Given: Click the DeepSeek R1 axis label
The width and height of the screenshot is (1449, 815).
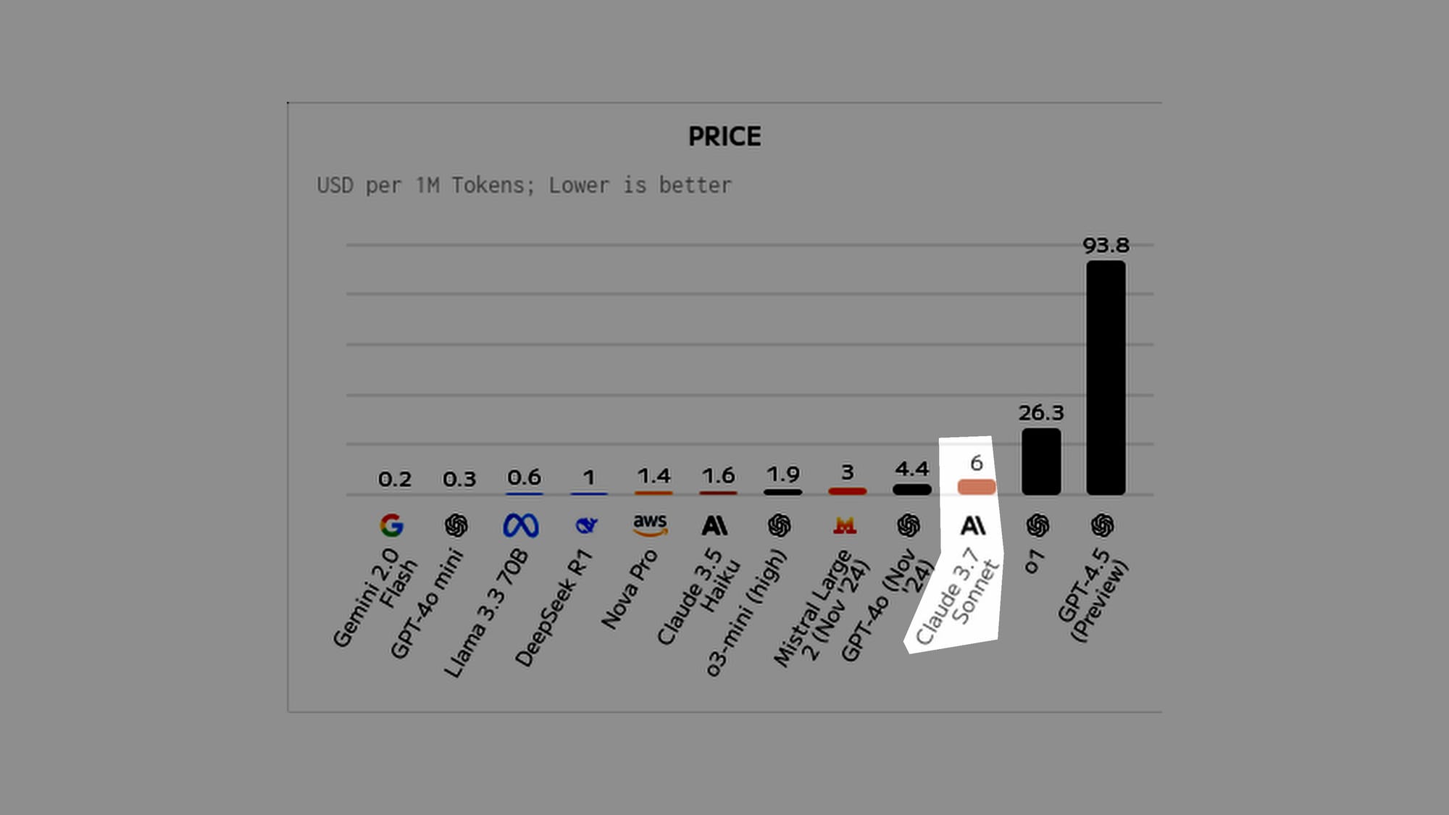Looking at the screenshot, I should [554, 607].
